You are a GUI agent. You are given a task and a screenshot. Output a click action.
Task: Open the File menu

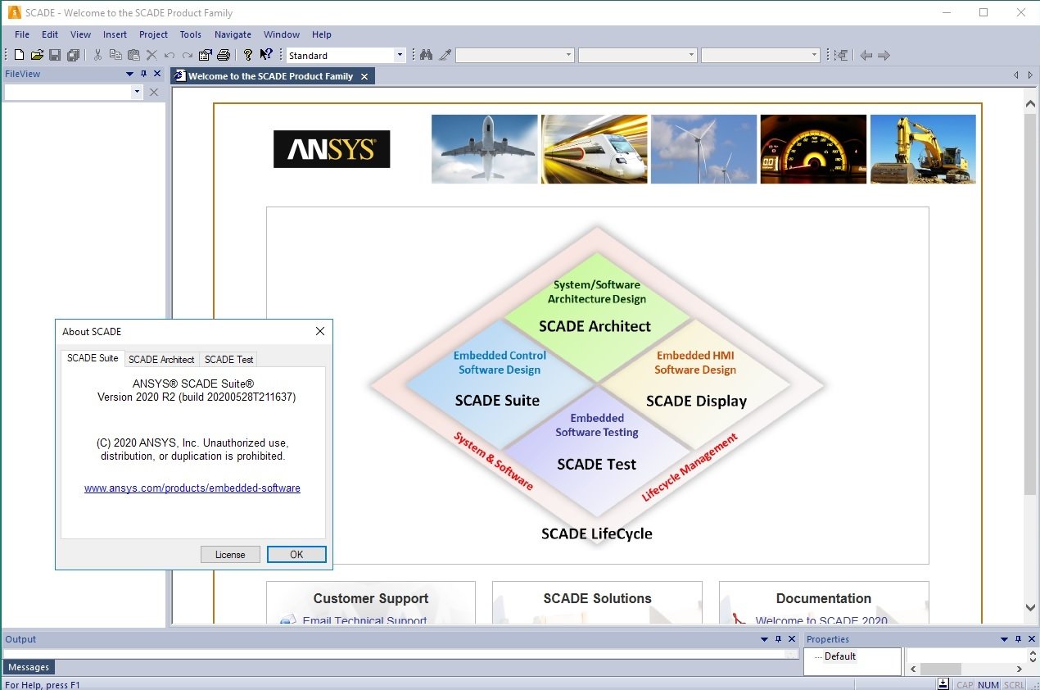pyautogui.click(x=22, y=34)
